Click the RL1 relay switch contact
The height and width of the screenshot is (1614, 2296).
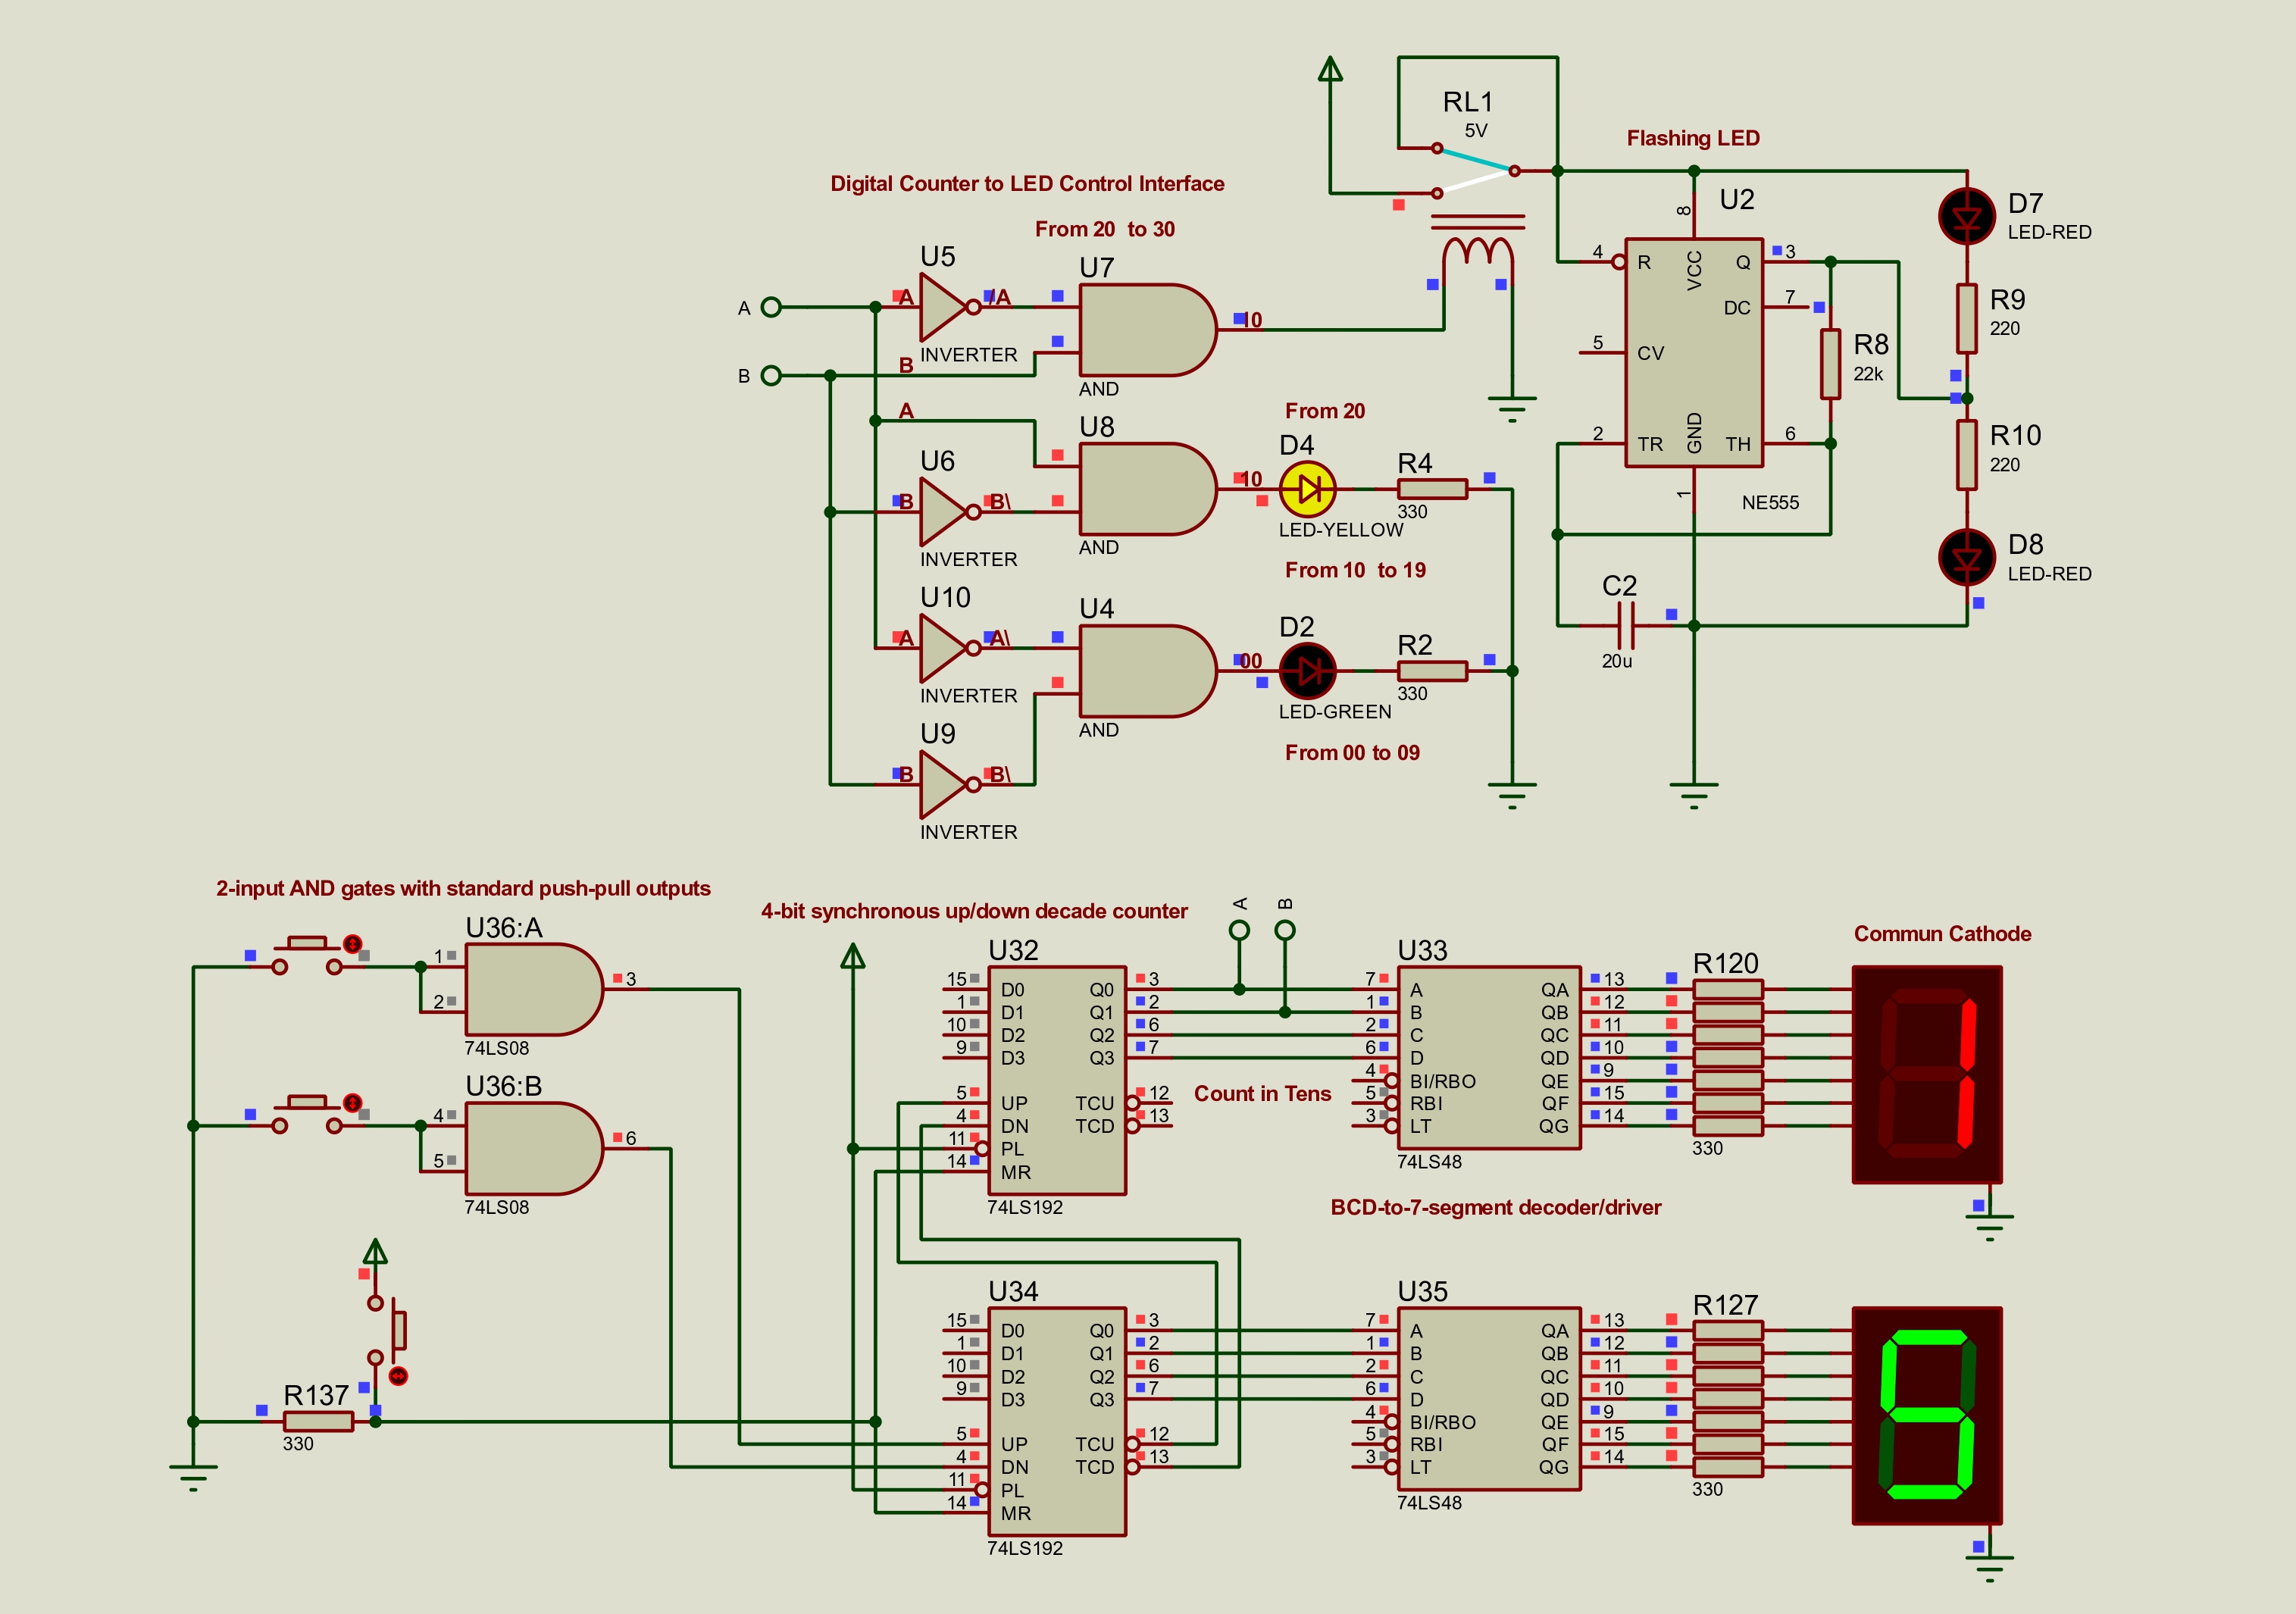1475,170
